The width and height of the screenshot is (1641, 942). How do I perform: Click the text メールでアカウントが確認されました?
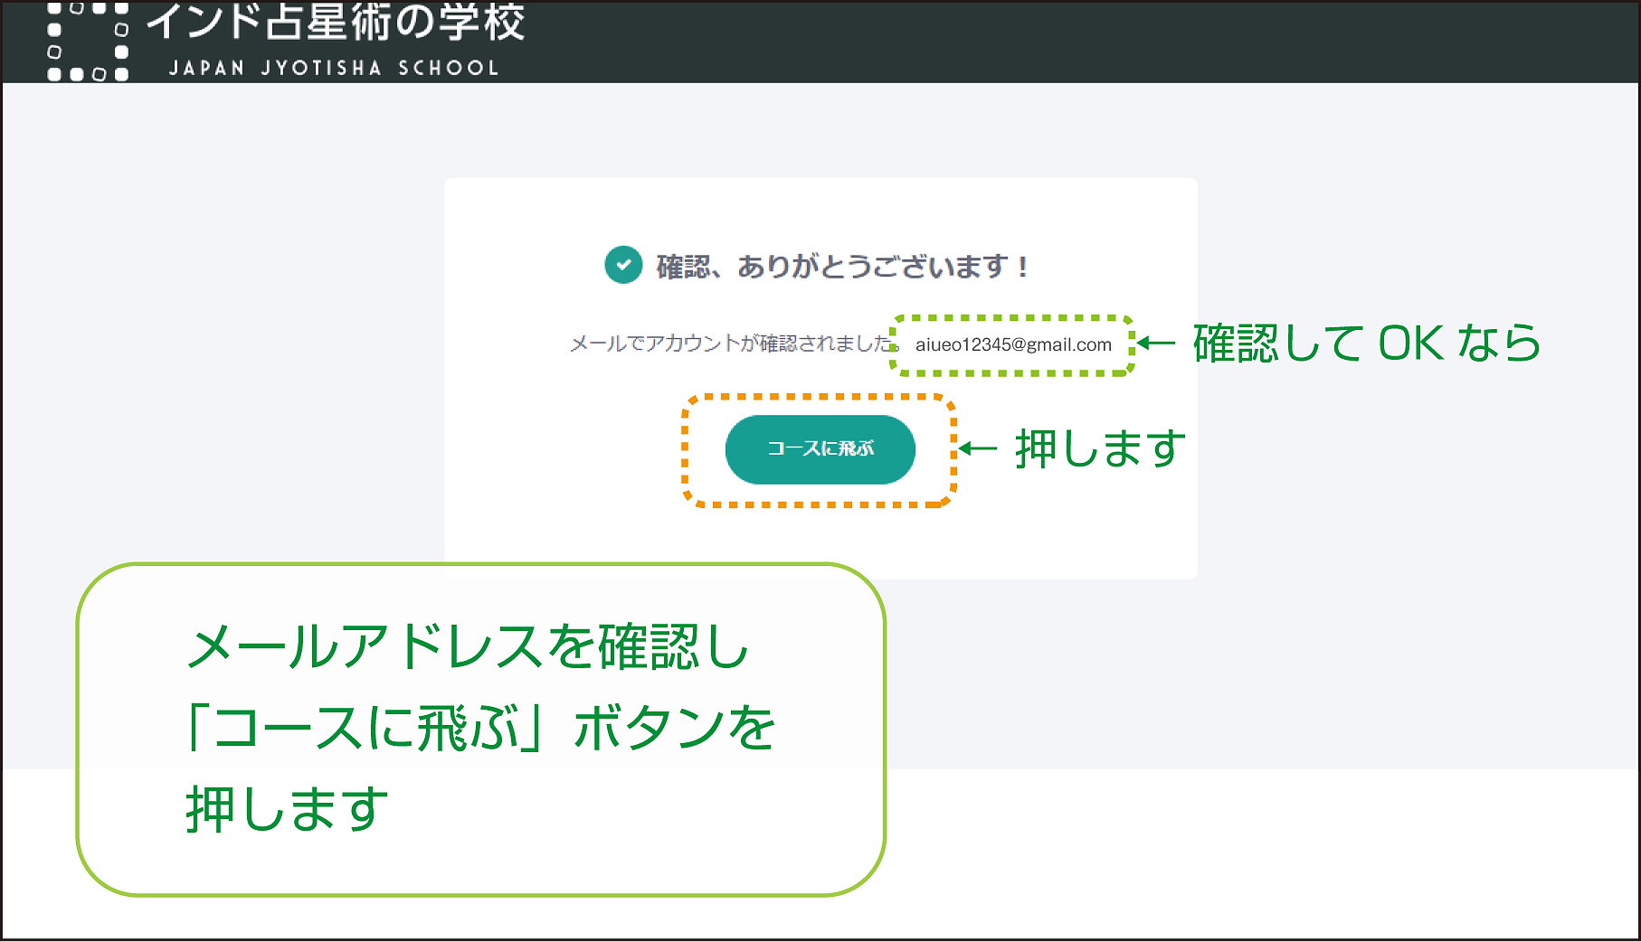(734, 344)
